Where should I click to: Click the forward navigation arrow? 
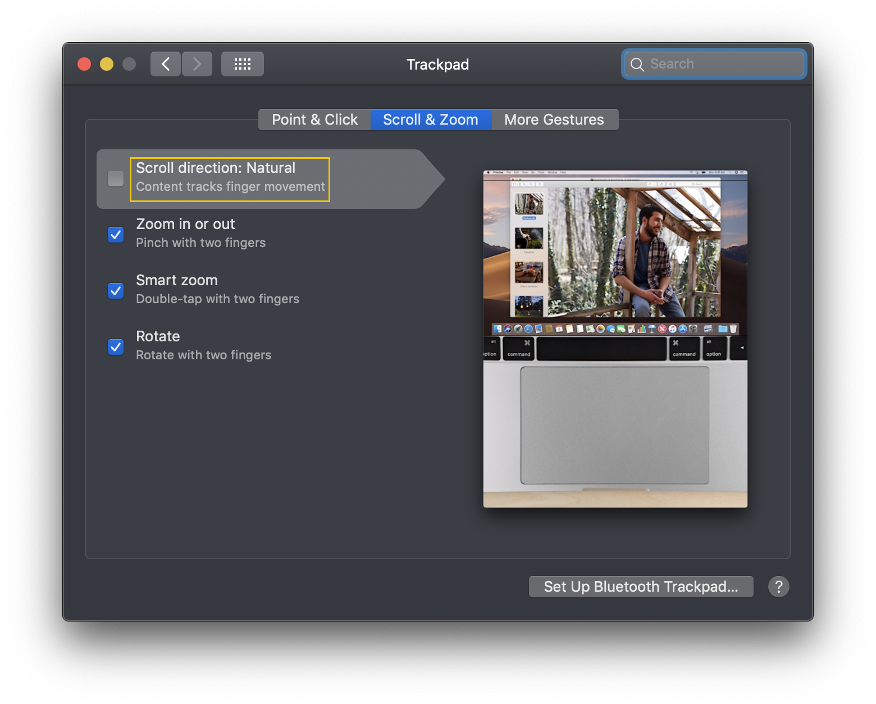(197, 63)
